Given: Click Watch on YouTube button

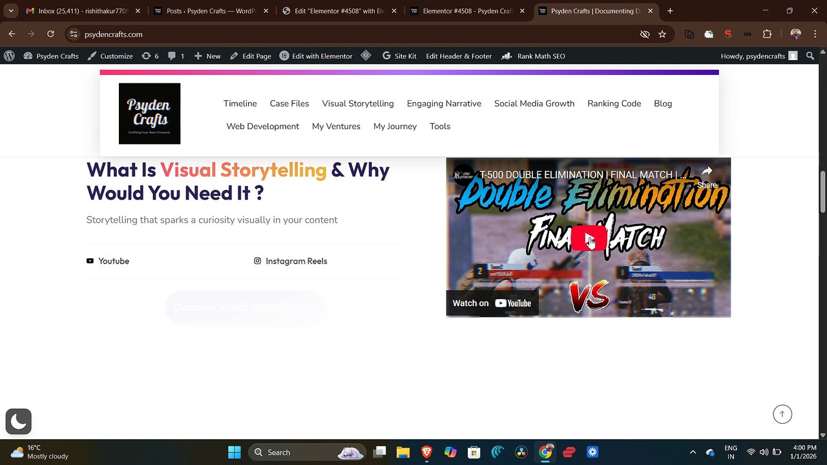Looking at the screenshot, I should 492,303.
